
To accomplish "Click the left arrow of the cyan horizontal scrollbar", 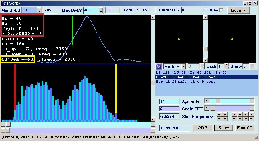I will tap(3, 124).
